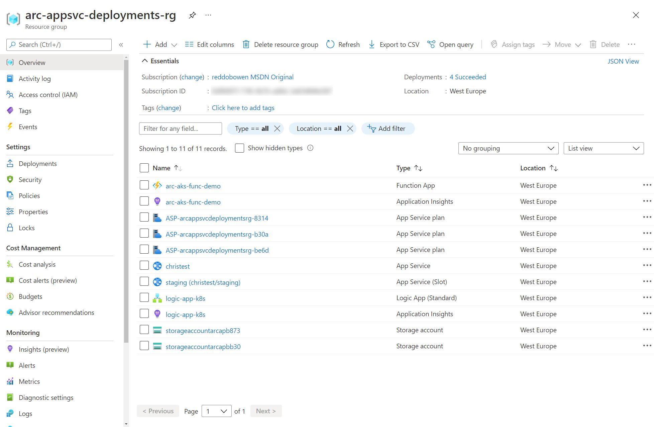Click the Cost analysis icon in sidebar
Screen dimensions: 654x427
(x=10, y=264)
